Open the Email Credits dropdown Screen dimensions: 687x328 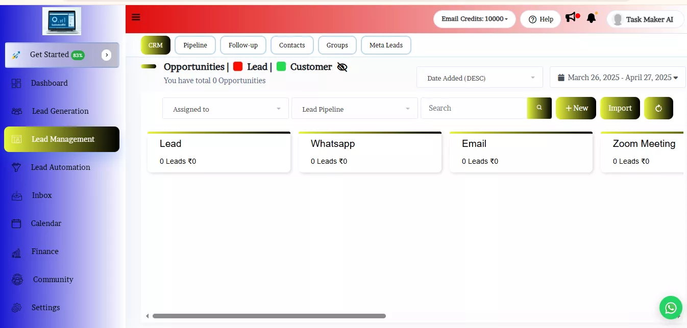click(x=475, y=19)
